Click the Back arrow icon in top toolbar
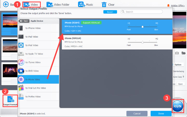The image size is (187, 117). (6, 4)
